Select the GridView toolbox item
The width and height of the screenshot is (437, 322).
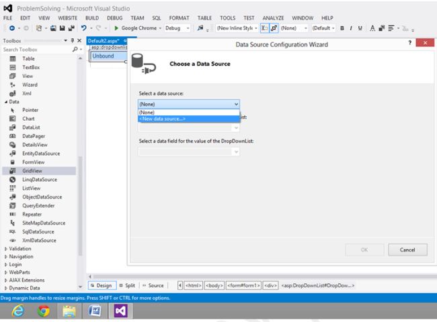(39, 171)
